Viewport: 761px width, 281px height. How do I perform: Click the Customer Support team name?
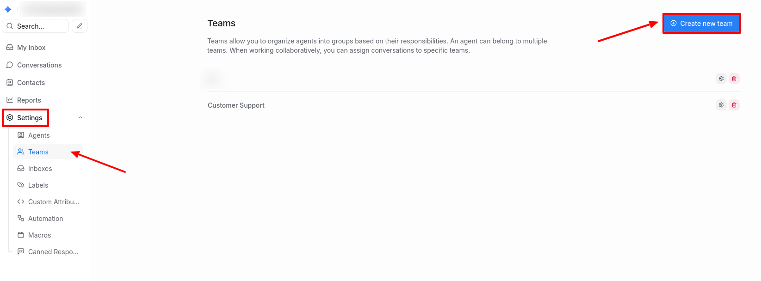click(x=236, y=105)
